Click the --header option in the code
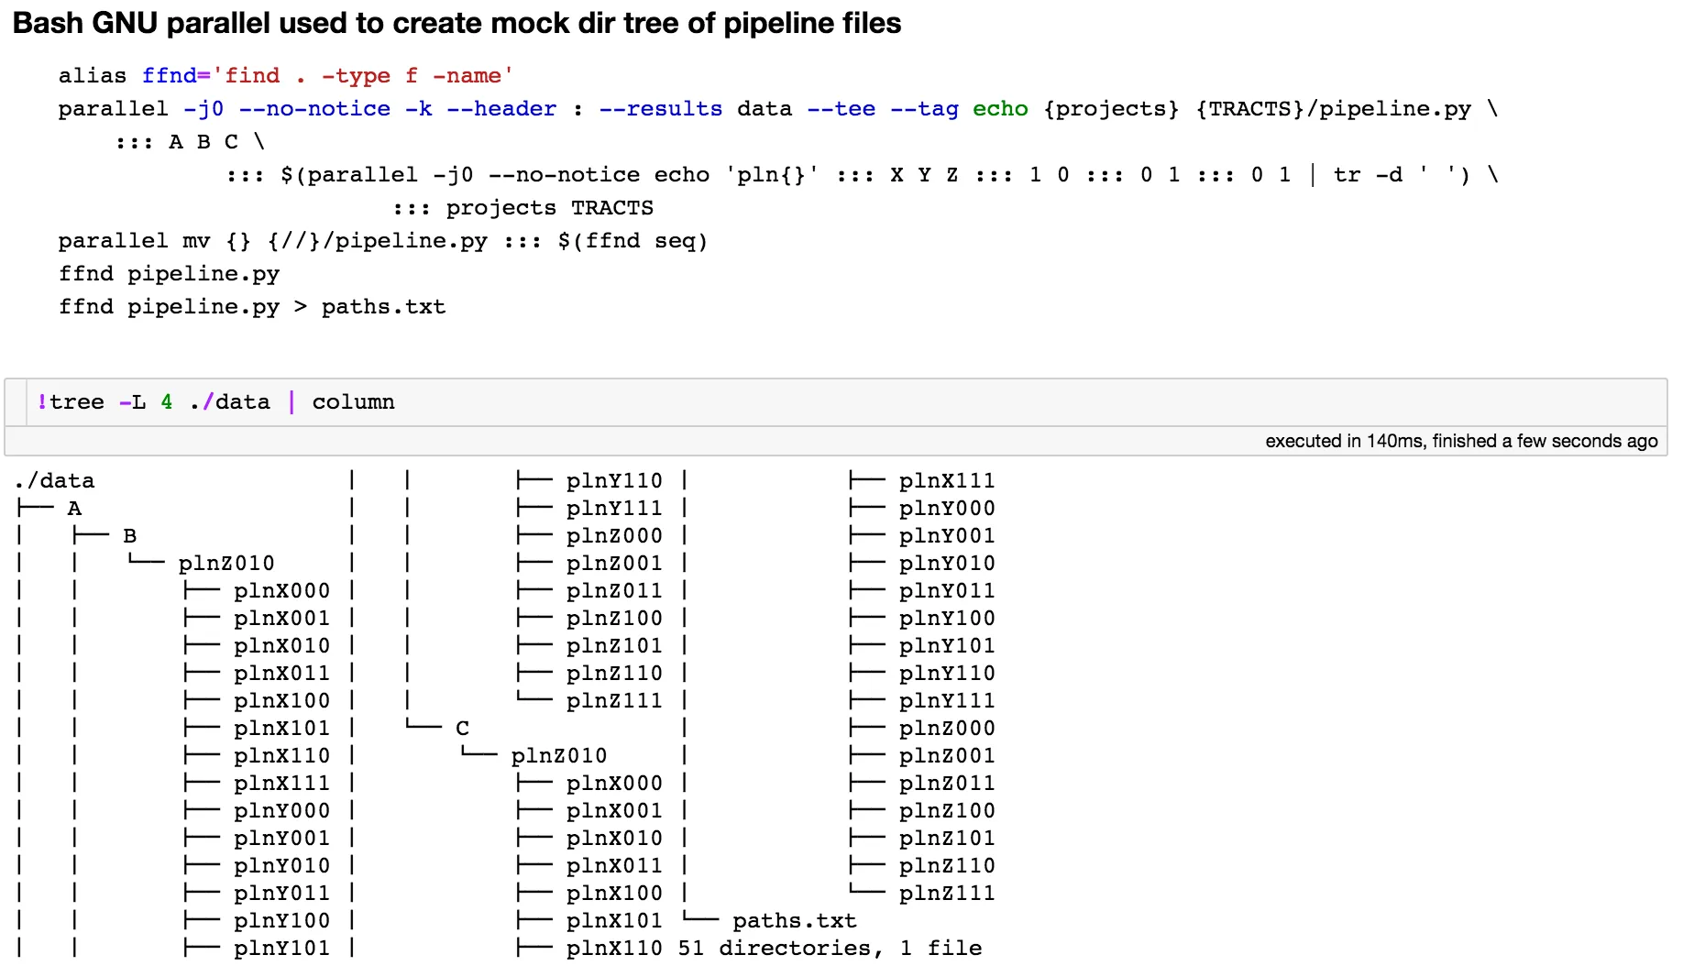The width and height of the screenshot is (1683, 966). click(x=501, y=109)
